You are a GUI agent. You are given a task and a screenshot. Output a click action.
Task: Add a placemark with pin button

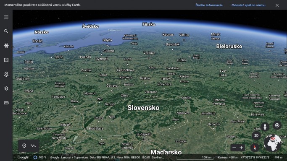click(x=24, y=145)
